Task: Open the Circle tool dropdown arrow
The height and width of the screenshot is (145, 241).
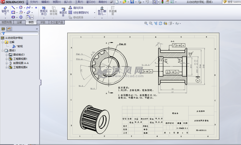Action: 24,8
